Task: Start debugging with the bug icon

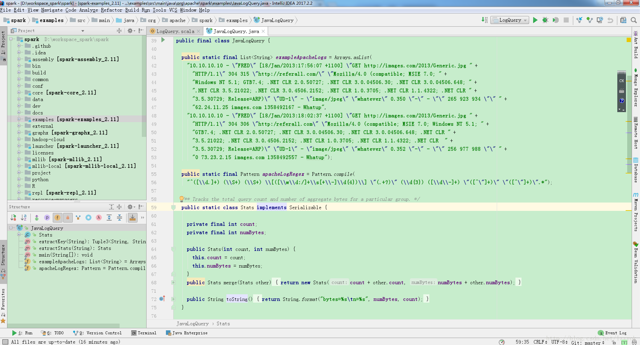Action: pyautogui.click(x=545, y=20)
